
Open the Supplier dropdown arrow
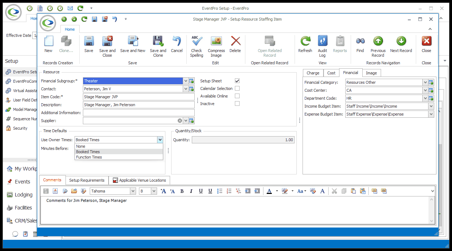pyautogui.click(x=186, y=121)
